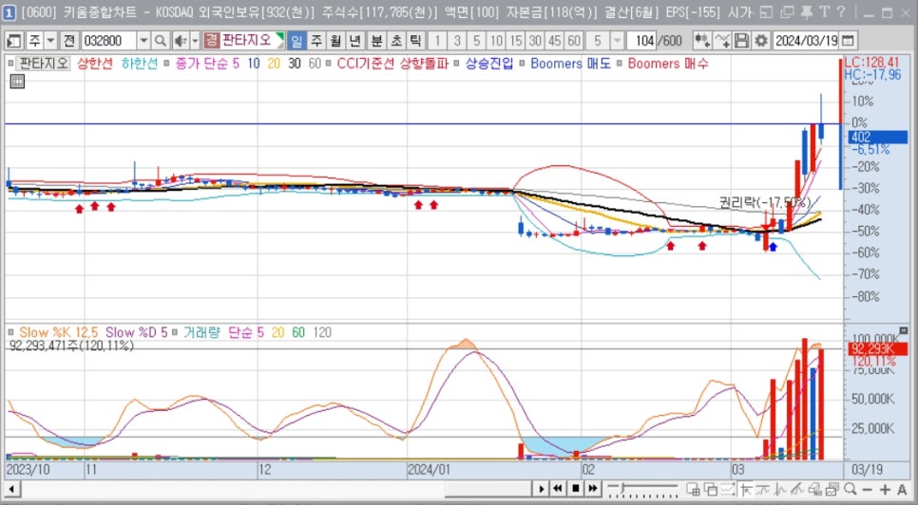918x505 pixels.
Task: Select the 분 minute period tab
Action: tap(377, 40)
